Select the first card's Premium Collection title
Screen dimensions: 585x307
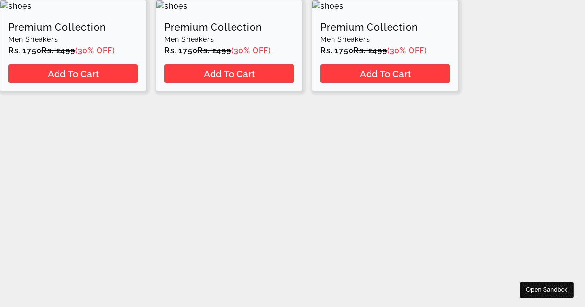click(57, 27)
